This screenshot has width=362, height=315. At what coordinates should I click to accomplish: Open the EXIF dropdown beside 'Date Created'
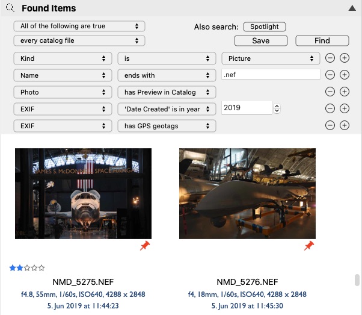click(63, 109)
